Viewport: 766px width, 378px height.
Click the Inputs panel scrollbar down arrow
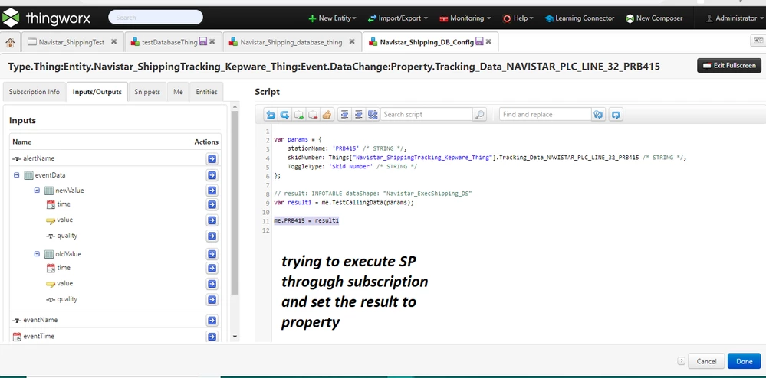coord(235,337)
